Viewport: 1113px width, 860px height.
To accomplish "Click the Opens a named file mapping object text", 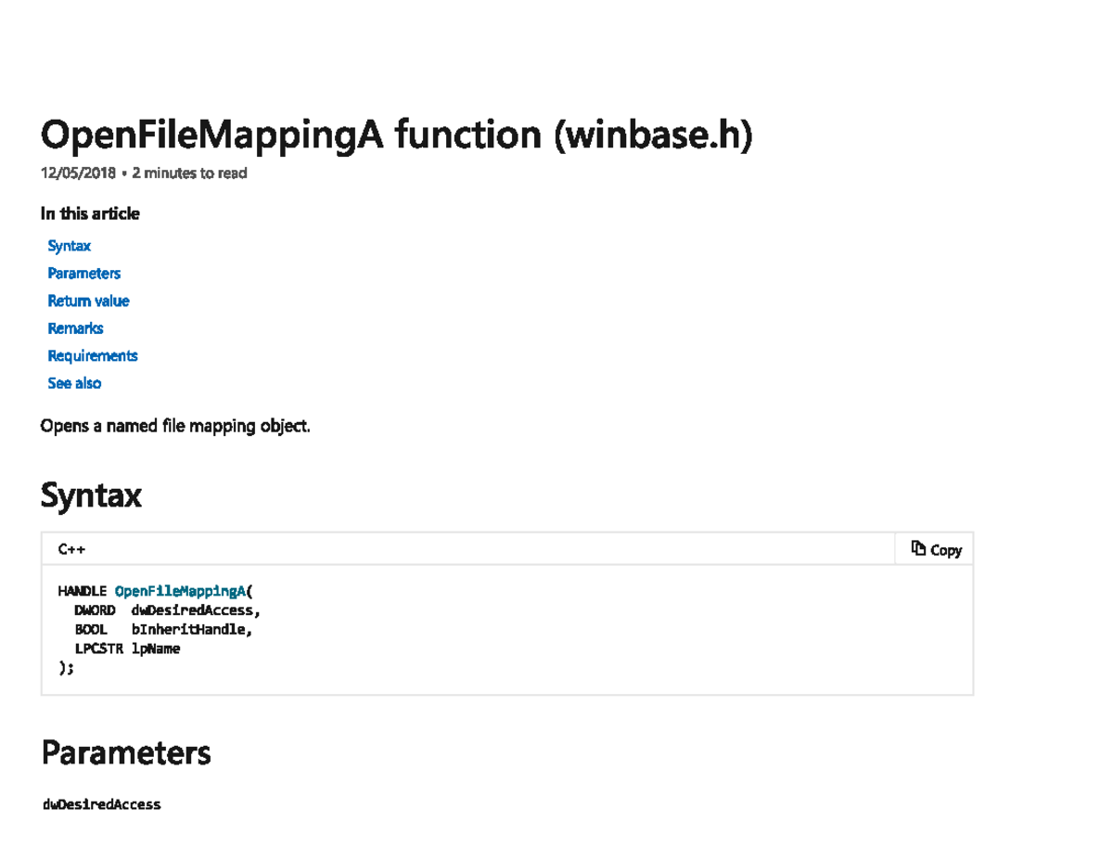I will [x=174, y=426].
